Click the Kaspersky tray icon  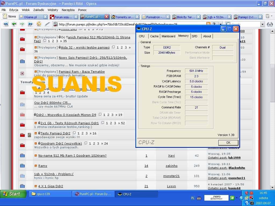(251, 198)
